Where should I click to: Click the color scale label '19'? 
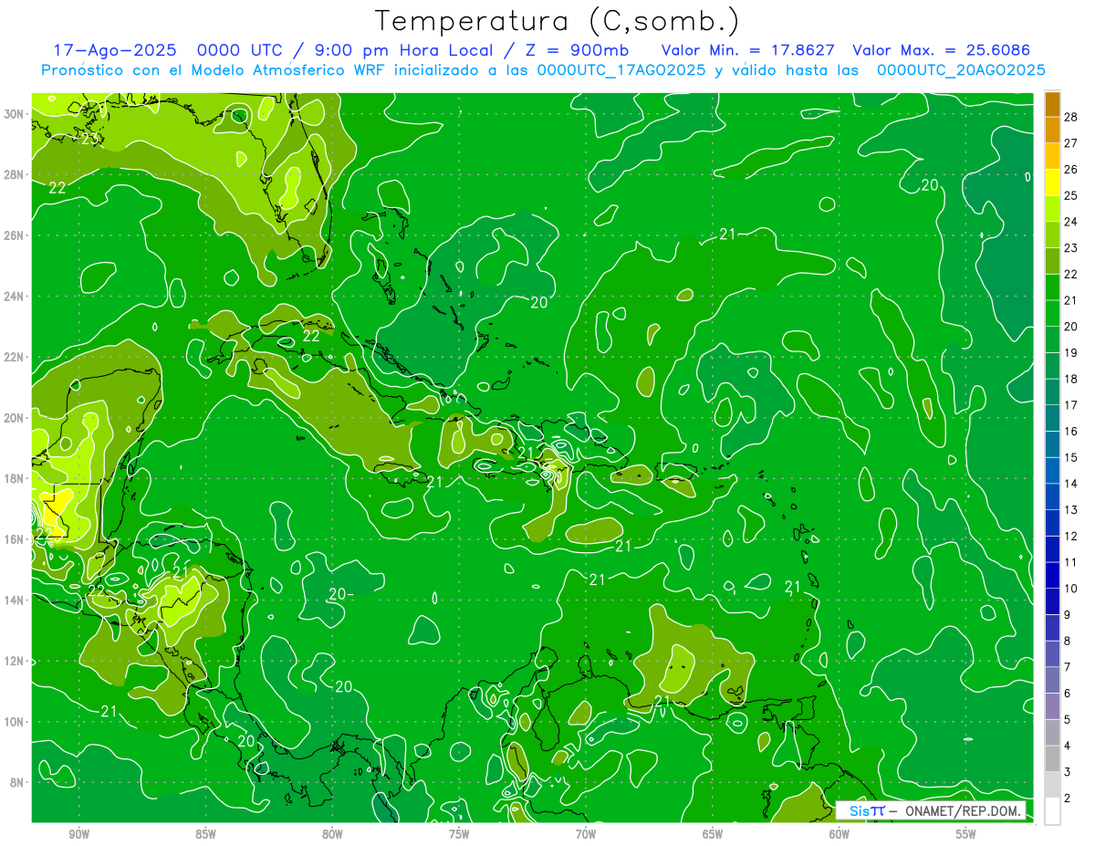[x=1071, y=352]
